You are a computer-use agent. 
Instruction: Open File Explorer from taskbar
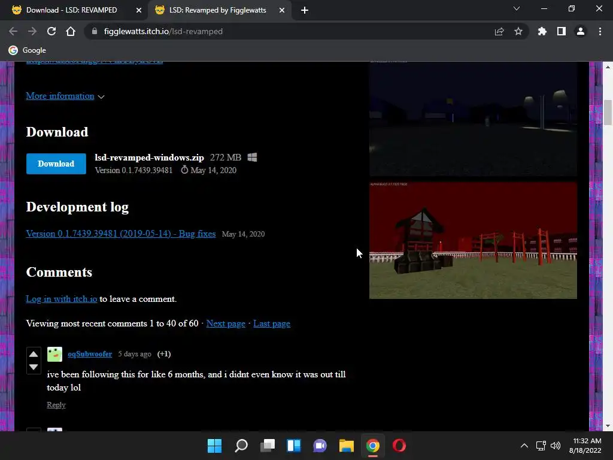[347, 446]
